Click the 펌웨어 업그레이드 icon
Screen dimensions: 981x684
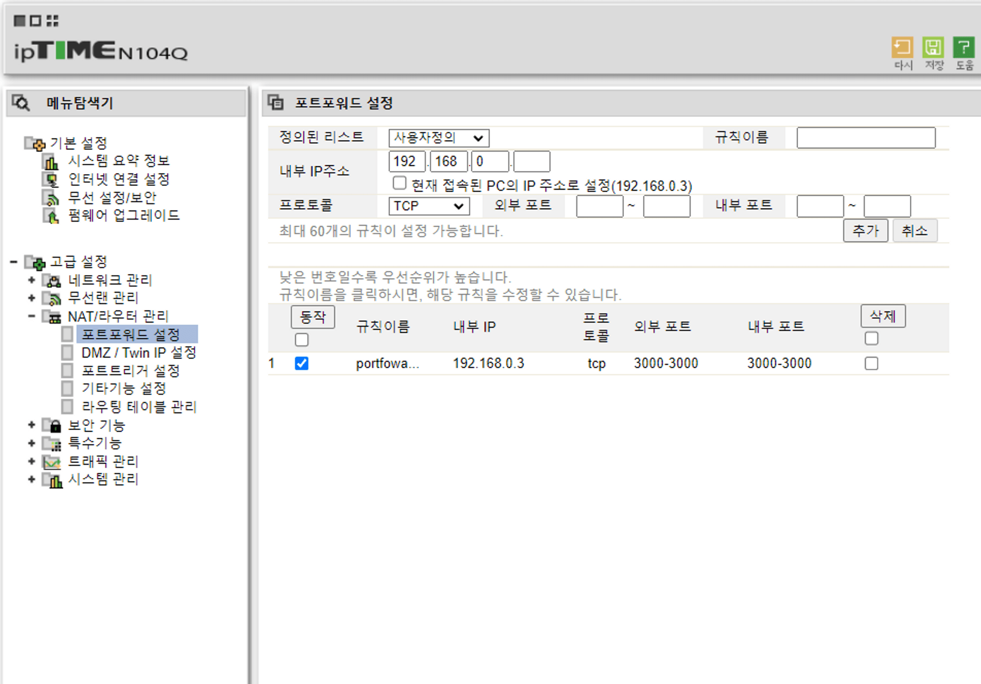[51, 216]
